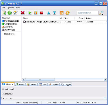The image size is (108, 105).
Task: Remove torrent using the red X icon
Action: [x=23, y=13]
